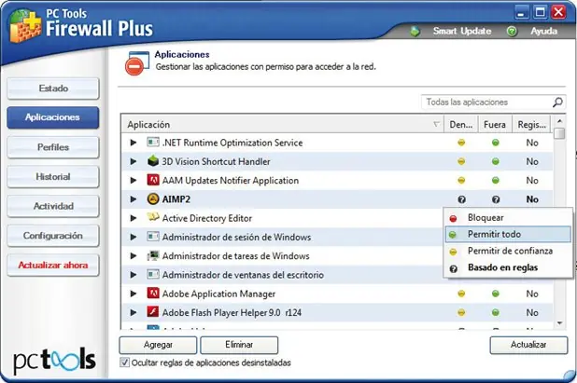Open the Historial section
577x383 pixels.
point(53,177)
